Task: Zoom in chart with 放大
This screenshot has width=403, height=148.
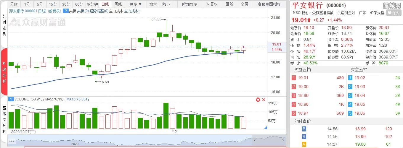Action: click(x=153, y=4)
